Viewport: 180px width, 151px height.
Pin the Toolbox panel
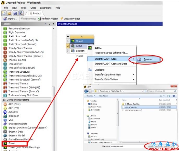click(x=50, y=24)
